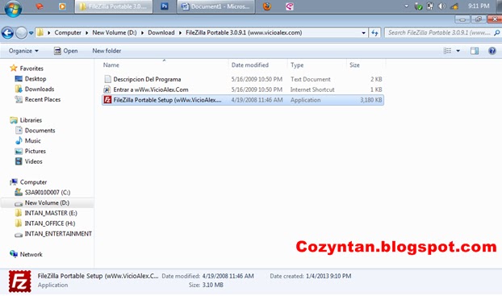Open INTAN_ENTERTAINMENT drive

tap(58, 234)
